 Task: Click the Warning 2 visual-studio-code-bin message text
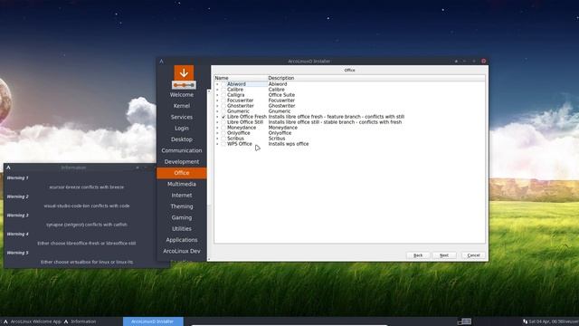[87, 206]
